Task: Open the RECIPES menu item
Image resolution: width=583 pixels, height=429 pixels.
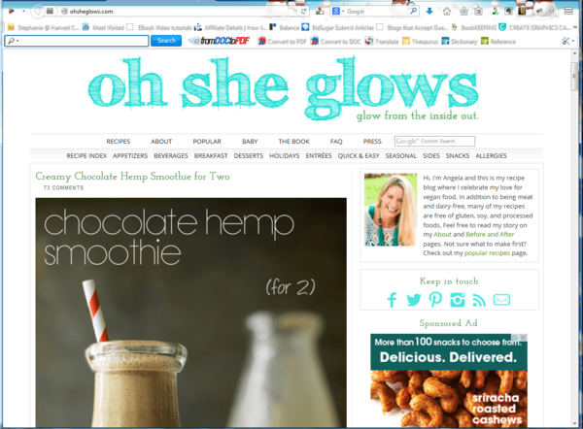Action: (119, 141)
